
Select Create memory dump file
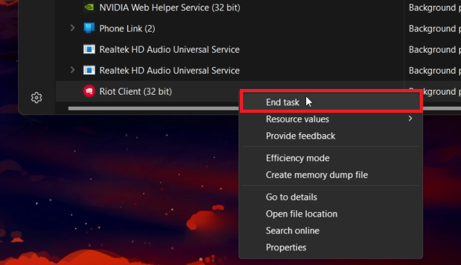click(x=317, y=175)
